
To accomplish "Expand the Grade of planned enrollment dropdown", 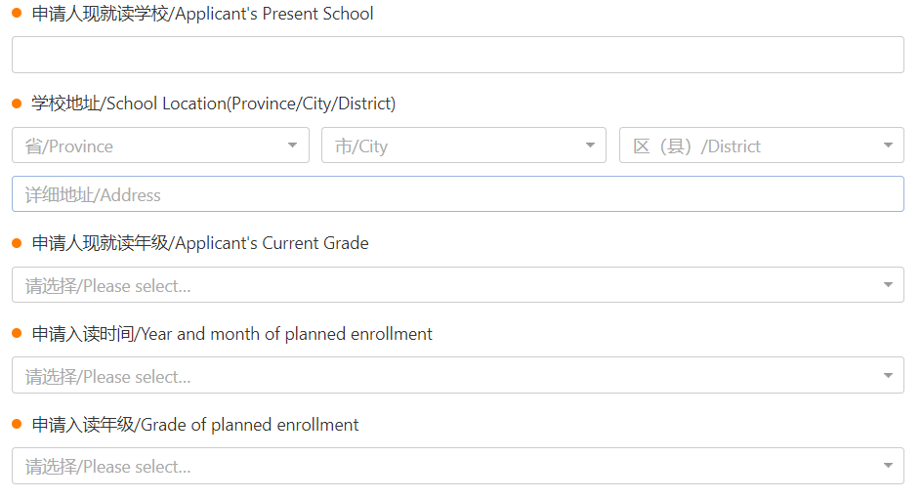I will pos(457,466).
